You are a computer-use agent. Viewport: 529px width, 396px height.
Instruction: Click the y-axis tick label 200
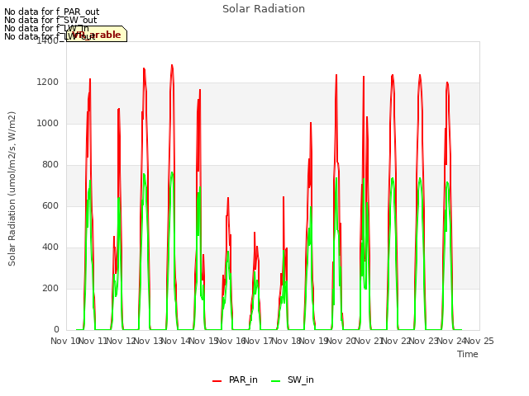pyautogui.click(x=50, y=288)
